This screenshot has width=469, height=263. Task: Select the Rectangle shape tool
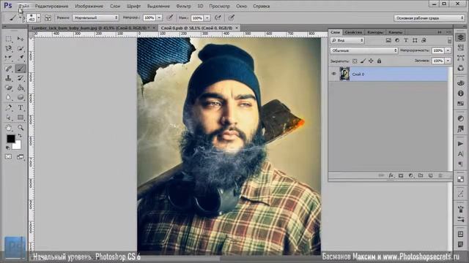(21, 118)
